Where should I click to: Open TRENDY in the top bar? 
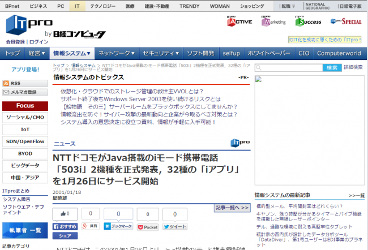pyautogui.click(x=190, y=6)
